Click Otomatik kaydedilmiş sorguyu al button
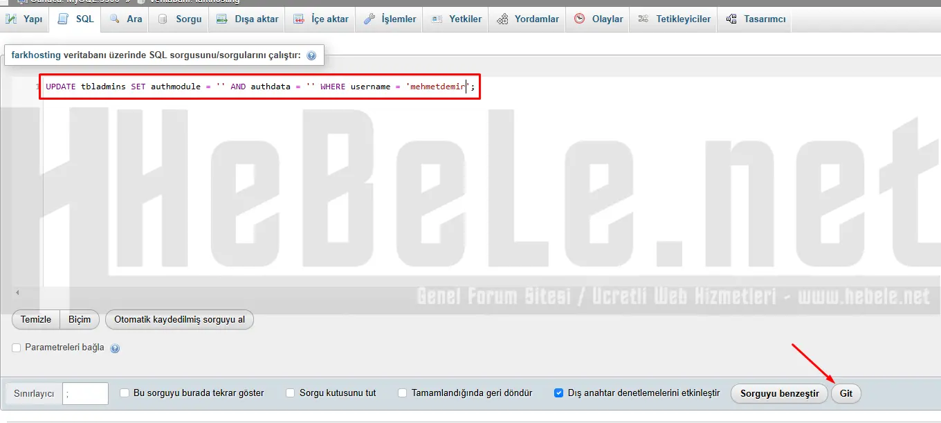The height and width of the screenshot is (423, 941). pyautogui.click(x=180, y=319)
